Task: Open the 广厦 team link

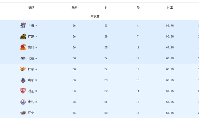Action: tap(31, 36)
